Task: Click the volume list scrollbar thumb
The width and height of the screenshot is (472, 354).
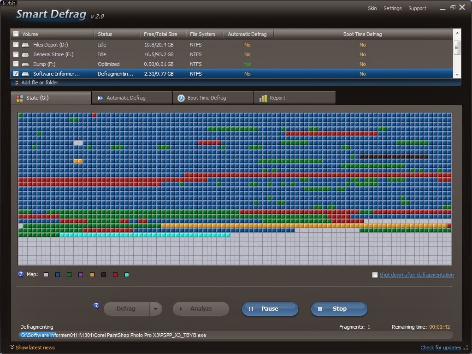Action: pos(457,47)
